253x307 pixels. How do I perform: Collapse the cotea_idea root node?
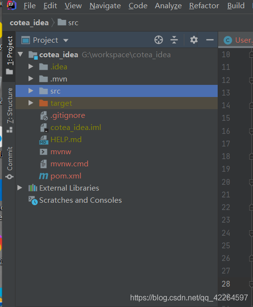(x=20, y=54)
